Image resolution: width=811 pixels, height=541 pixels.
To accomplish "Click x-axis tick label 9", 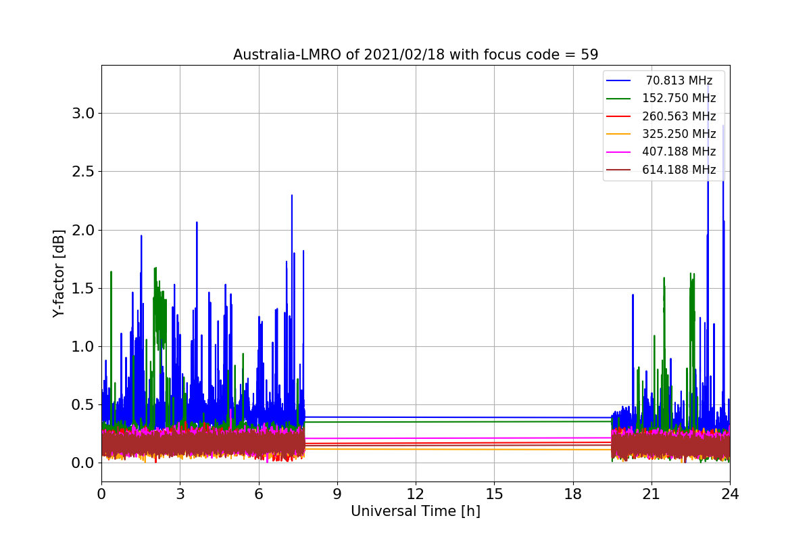I will click(337, 494).
